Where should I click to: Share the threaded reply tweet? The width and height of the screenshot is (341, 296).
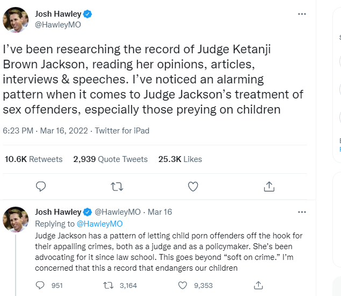pyautogui.click(x=259, y=285)
